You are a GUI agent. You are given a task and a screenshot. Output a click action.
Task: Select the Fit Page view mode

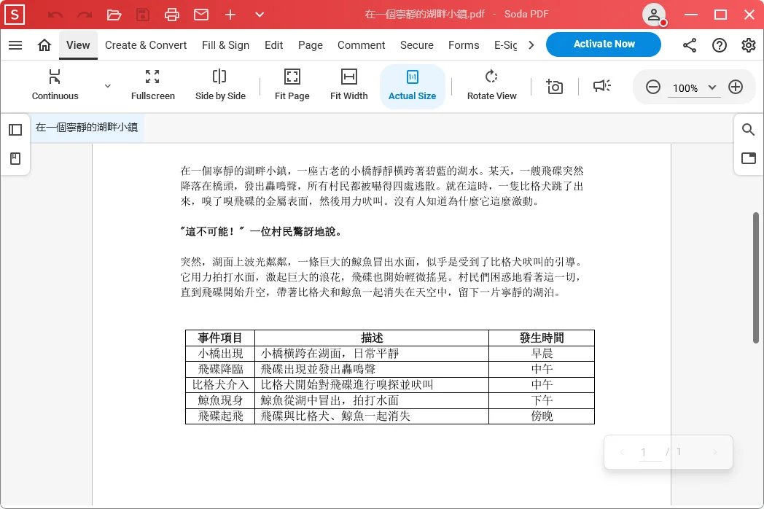[292, 84]
